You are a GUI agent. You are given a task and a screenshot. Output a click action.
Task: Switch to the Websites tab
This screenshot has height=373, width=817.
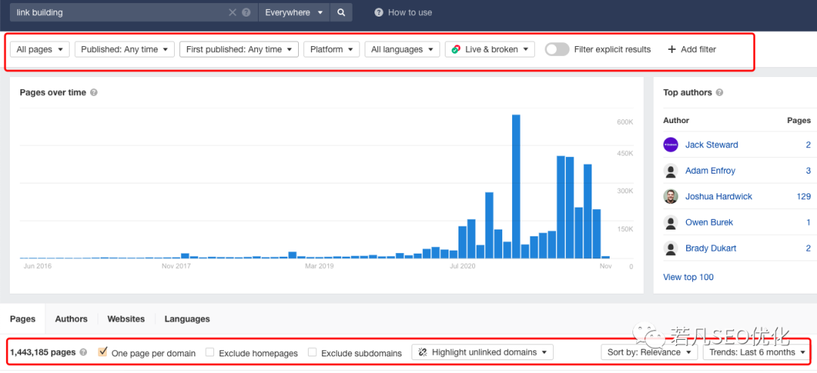[x=126, y=319]
